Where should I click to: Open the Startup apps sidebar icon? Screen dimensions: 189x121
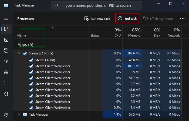tap(6, 61)
